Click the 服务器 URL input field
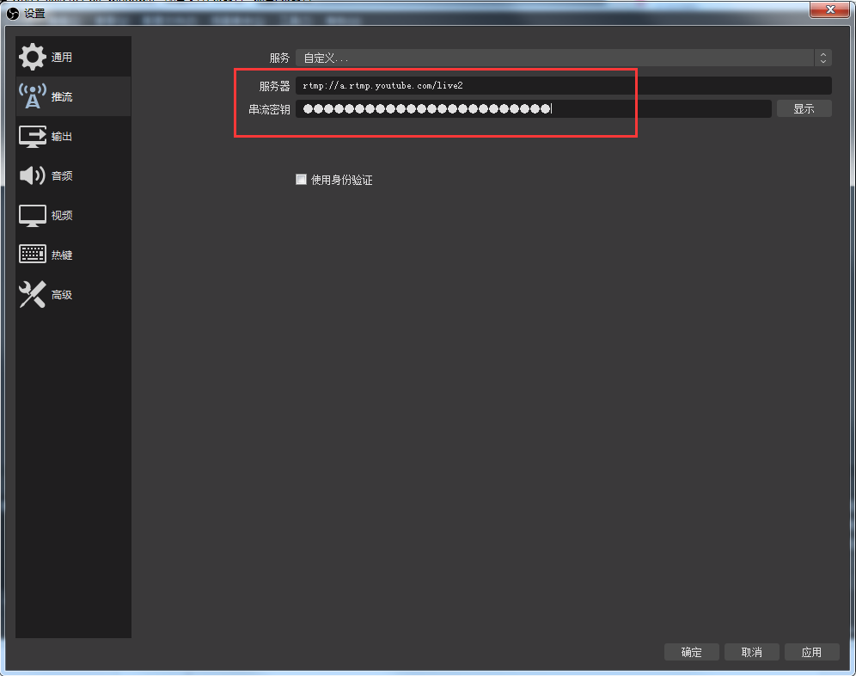Screen dimensions: 856x676 pos(564,86)
